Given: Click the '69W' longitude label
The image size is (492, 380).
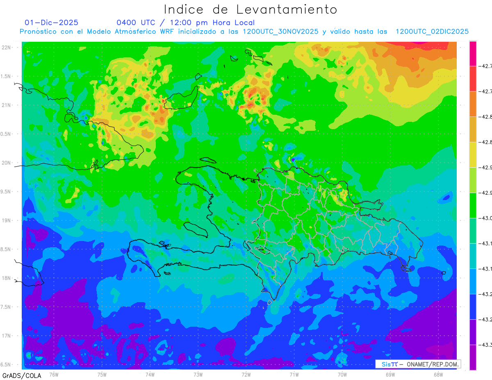Looking at the screenshot, I should pyautogui.click(x=390, y=374).
